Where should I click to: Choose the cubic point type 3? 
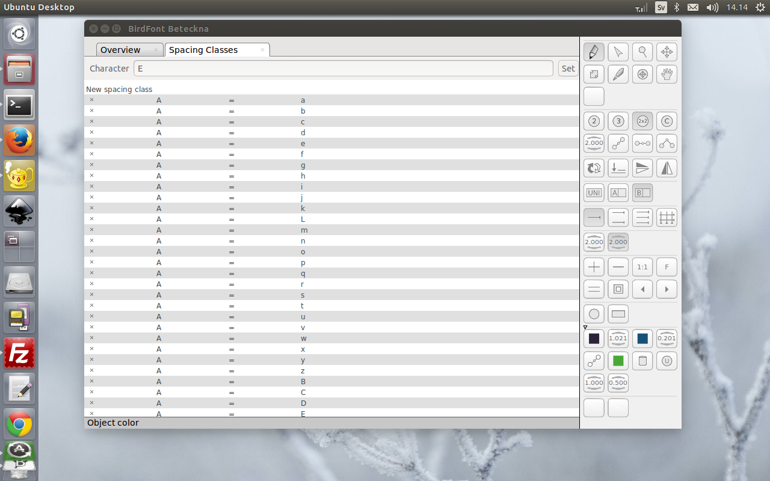[x=618, y=121]
